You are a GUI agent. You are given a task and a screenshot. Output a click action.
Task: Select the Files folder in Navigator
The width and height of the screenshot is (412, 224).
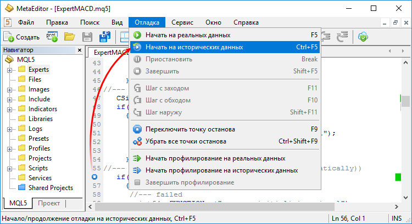click(x=35, y=79)
